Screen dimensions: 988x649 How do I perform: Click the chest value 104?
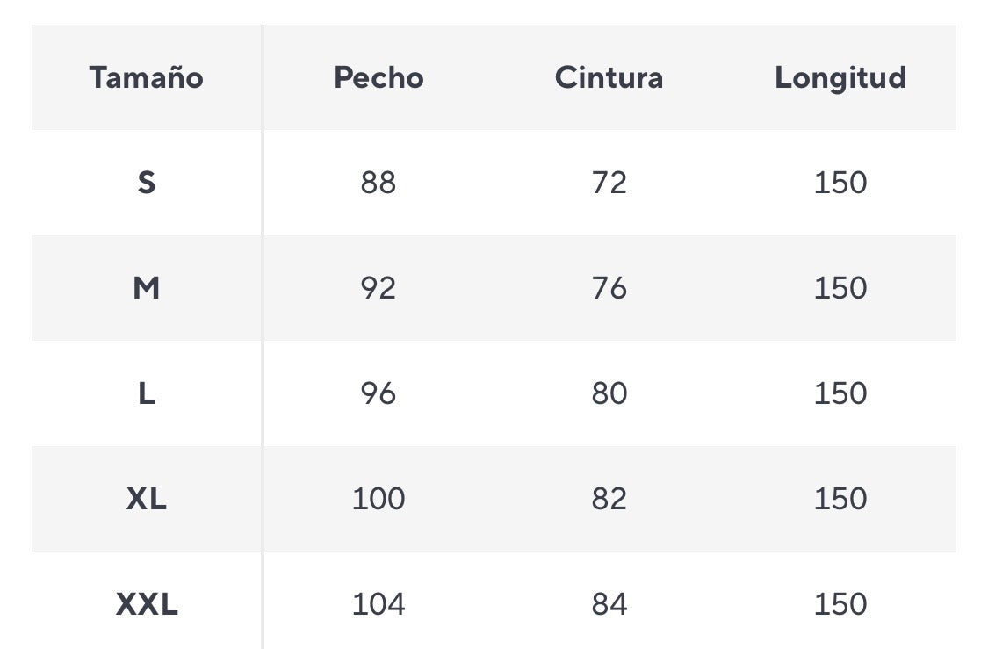pos(379,604)
